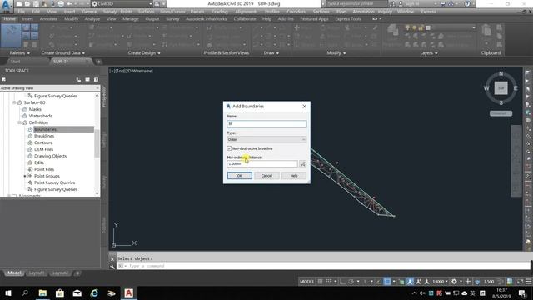533x300 pixels.
Task: Open Internet Explorer from the taskbar
Action: (94, 292)
